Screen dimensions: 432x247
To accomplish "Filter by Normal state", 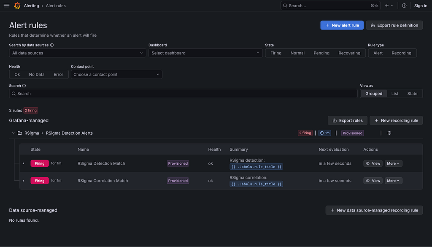I will pyautogui.click(x=297, y=53).
